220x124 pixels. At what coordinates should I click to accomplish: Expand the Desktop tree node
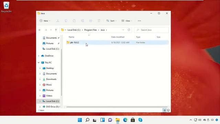point(40,68)
